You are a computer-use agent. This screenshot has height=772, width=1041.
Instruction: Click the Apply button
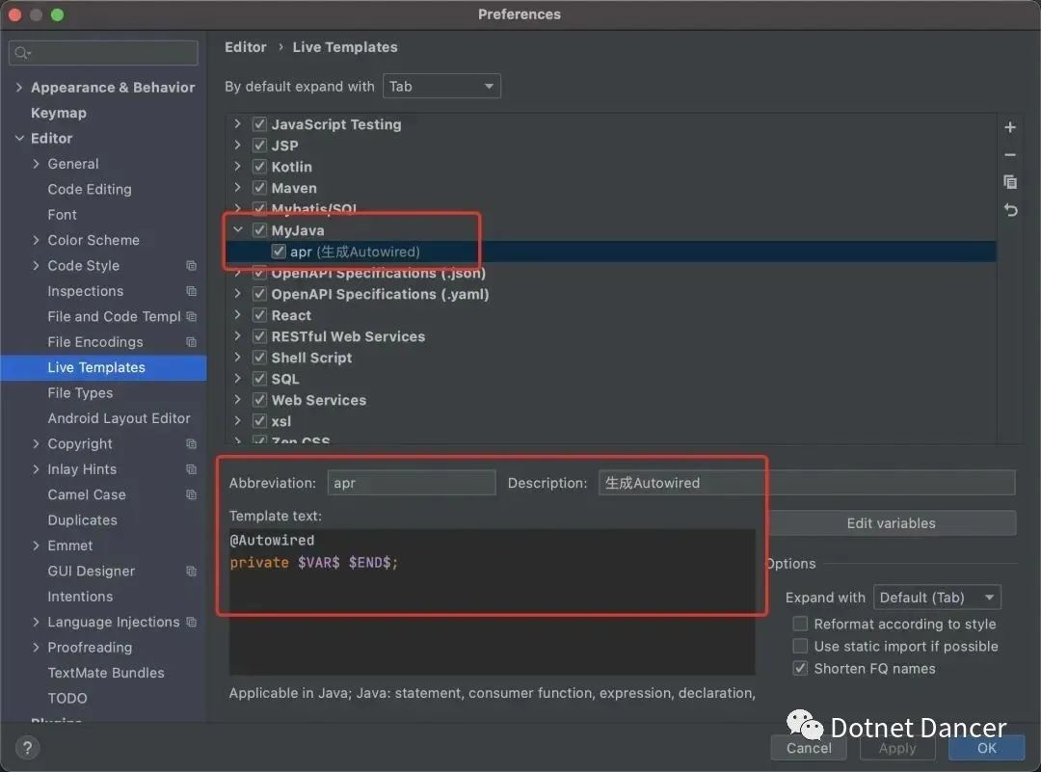click(897, 748)
